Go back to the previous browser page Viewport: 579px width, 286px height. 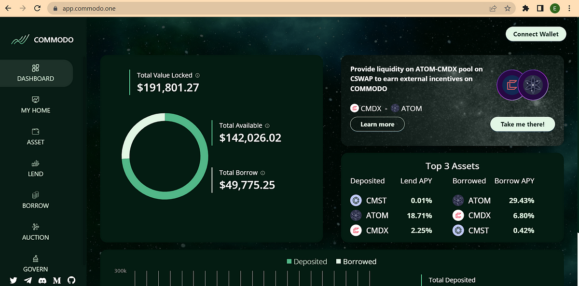coord(8,9)
